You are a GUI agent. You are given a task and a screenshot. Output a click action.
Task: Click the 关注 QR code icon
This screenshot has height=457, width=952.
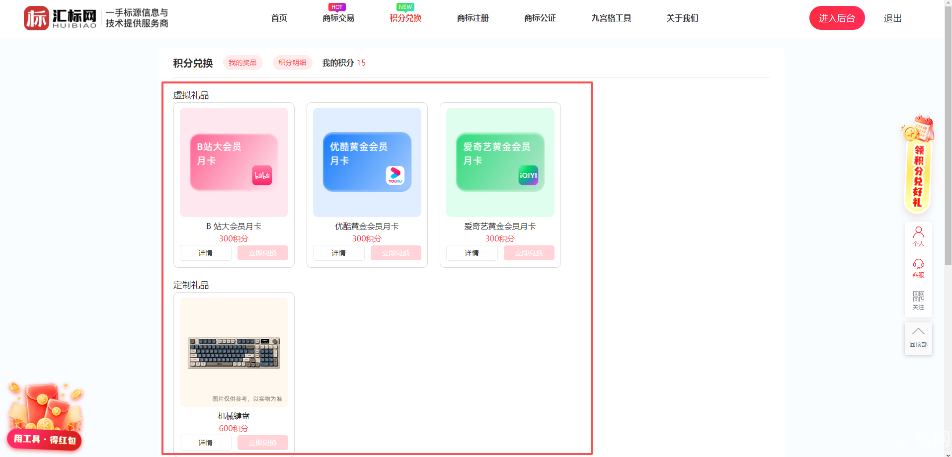[918, 301]
